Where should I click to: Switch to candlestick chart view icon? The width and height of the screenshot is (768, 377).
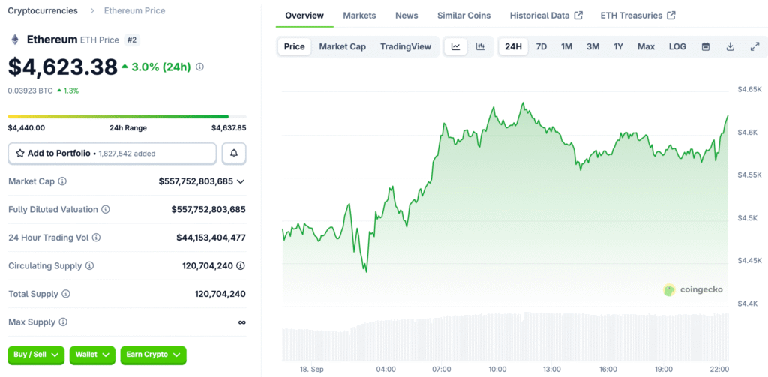tap(480, 47)
